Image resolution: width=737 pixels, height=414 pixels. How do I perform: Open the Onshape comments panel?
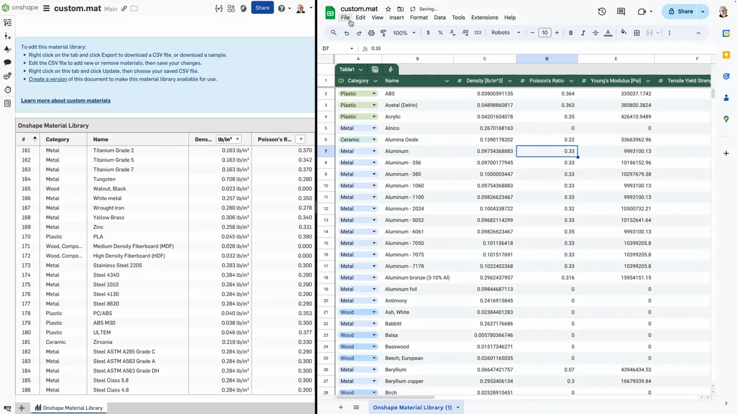[7, 62]
